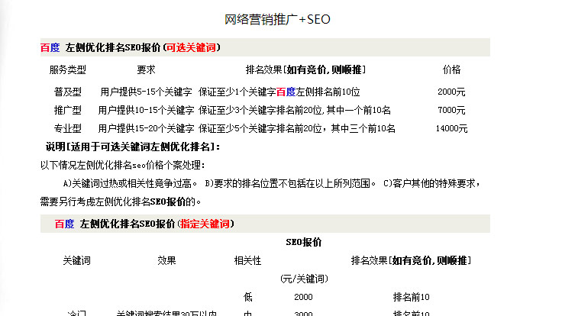562x316 pixels.
Task: Click the 用户提供10-15个关键字 requirement
Action: pyautogui.click(x=146, y=111)
